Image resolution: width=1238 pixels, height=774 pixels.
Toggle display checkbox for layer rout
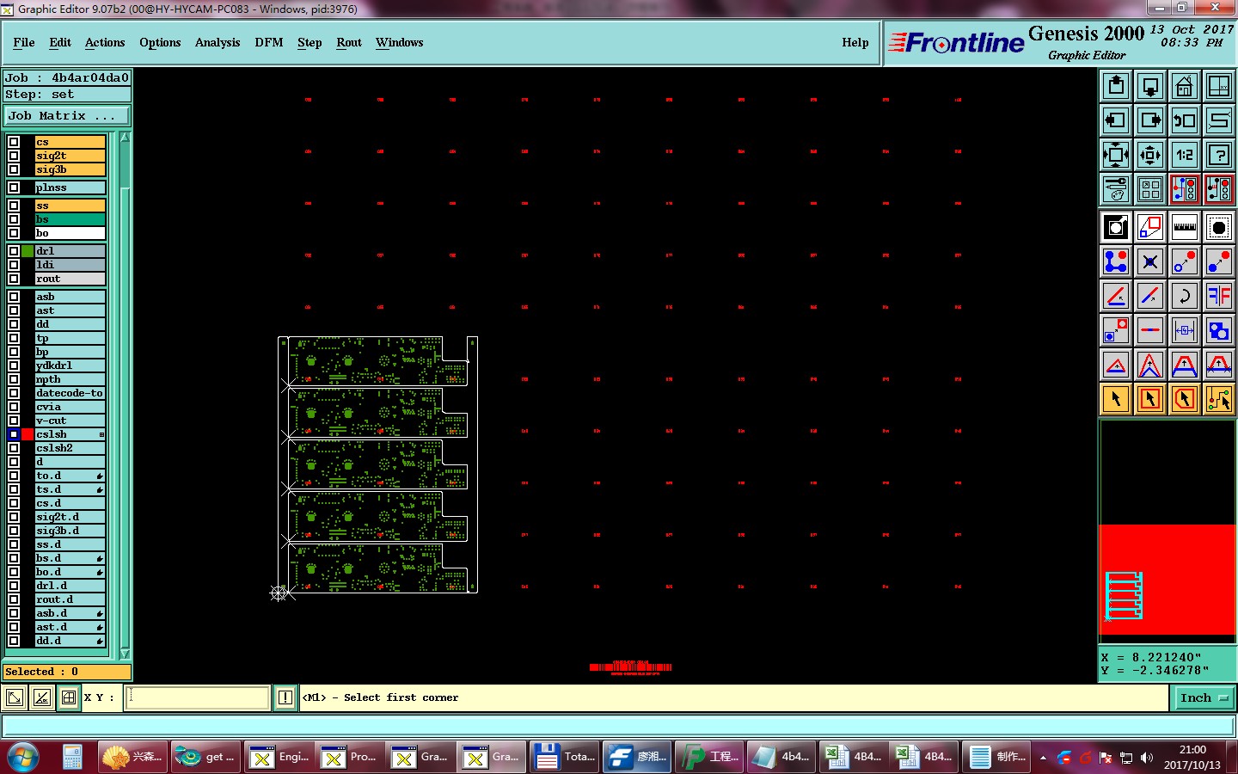pyautogui.click(x=14, y=279)
